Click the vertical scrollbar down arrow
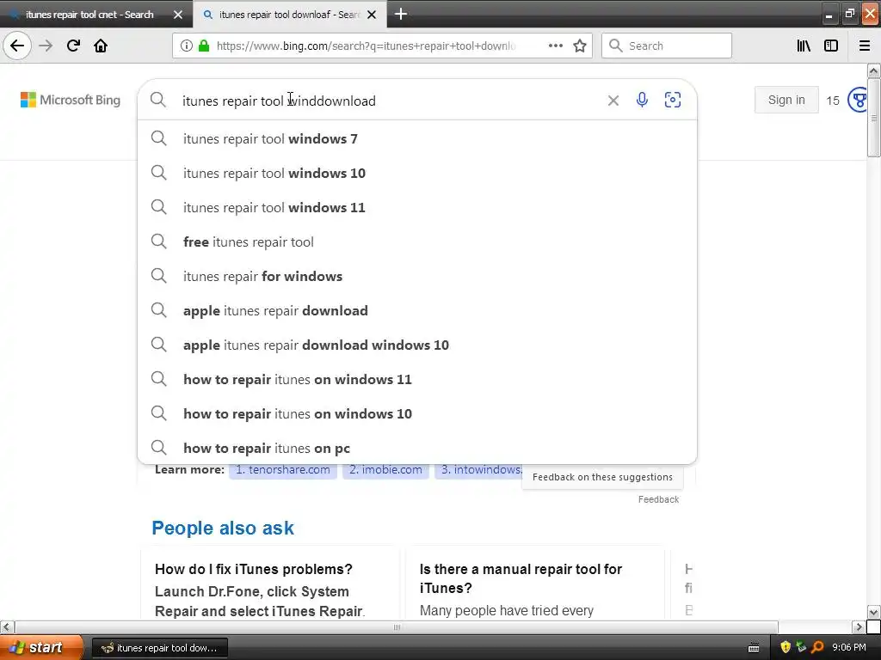 click(x=873, y=612)
